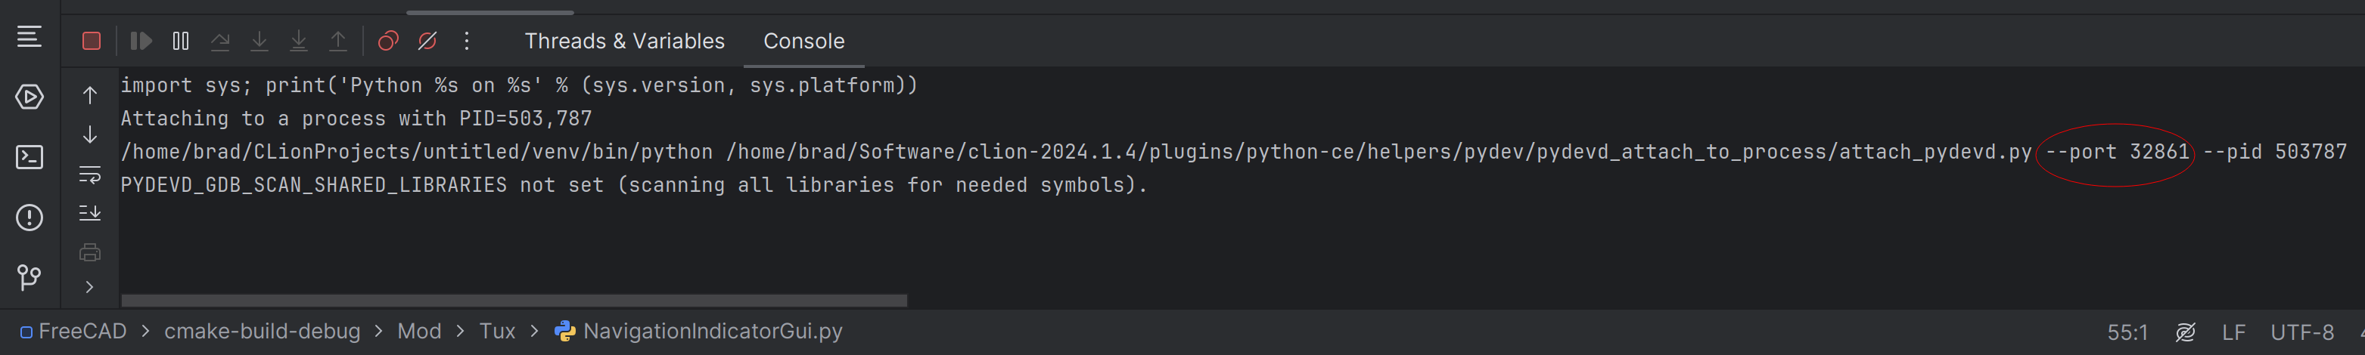Select the Console tab
This screenshot has width=2365, height=355.
click(x=803, y=42)
